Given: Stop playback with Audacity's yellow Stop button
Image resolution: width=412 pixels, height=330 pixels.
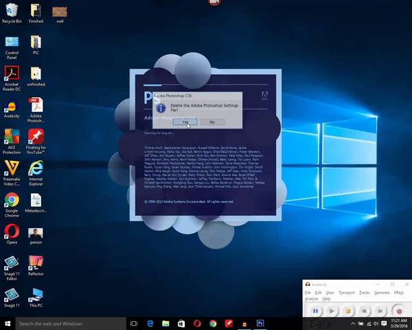Looking at the screenshot, I should (x=348, y=311).
